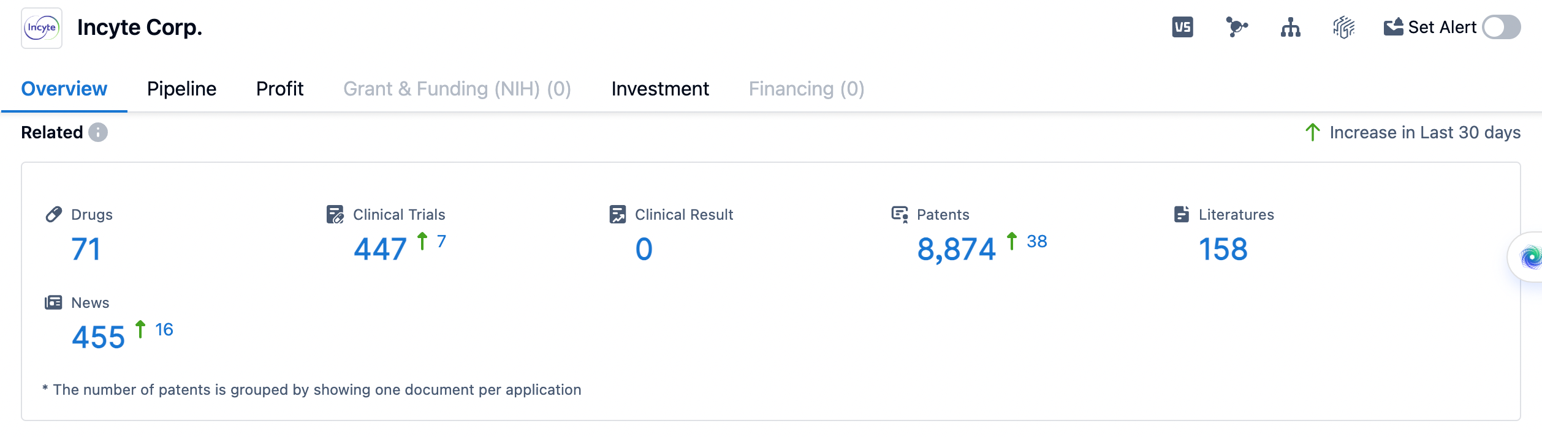Click the 16 news increase number
Screen dimensions: 1542x437
pyautogui.click(x=164, y=329)
